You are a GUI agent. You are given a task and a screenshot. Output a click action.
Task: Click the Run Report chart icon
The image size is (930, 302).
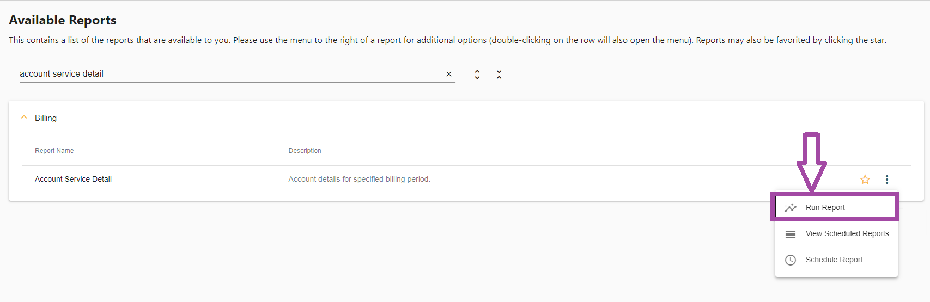pyautogui.click(x=791, y=208)
